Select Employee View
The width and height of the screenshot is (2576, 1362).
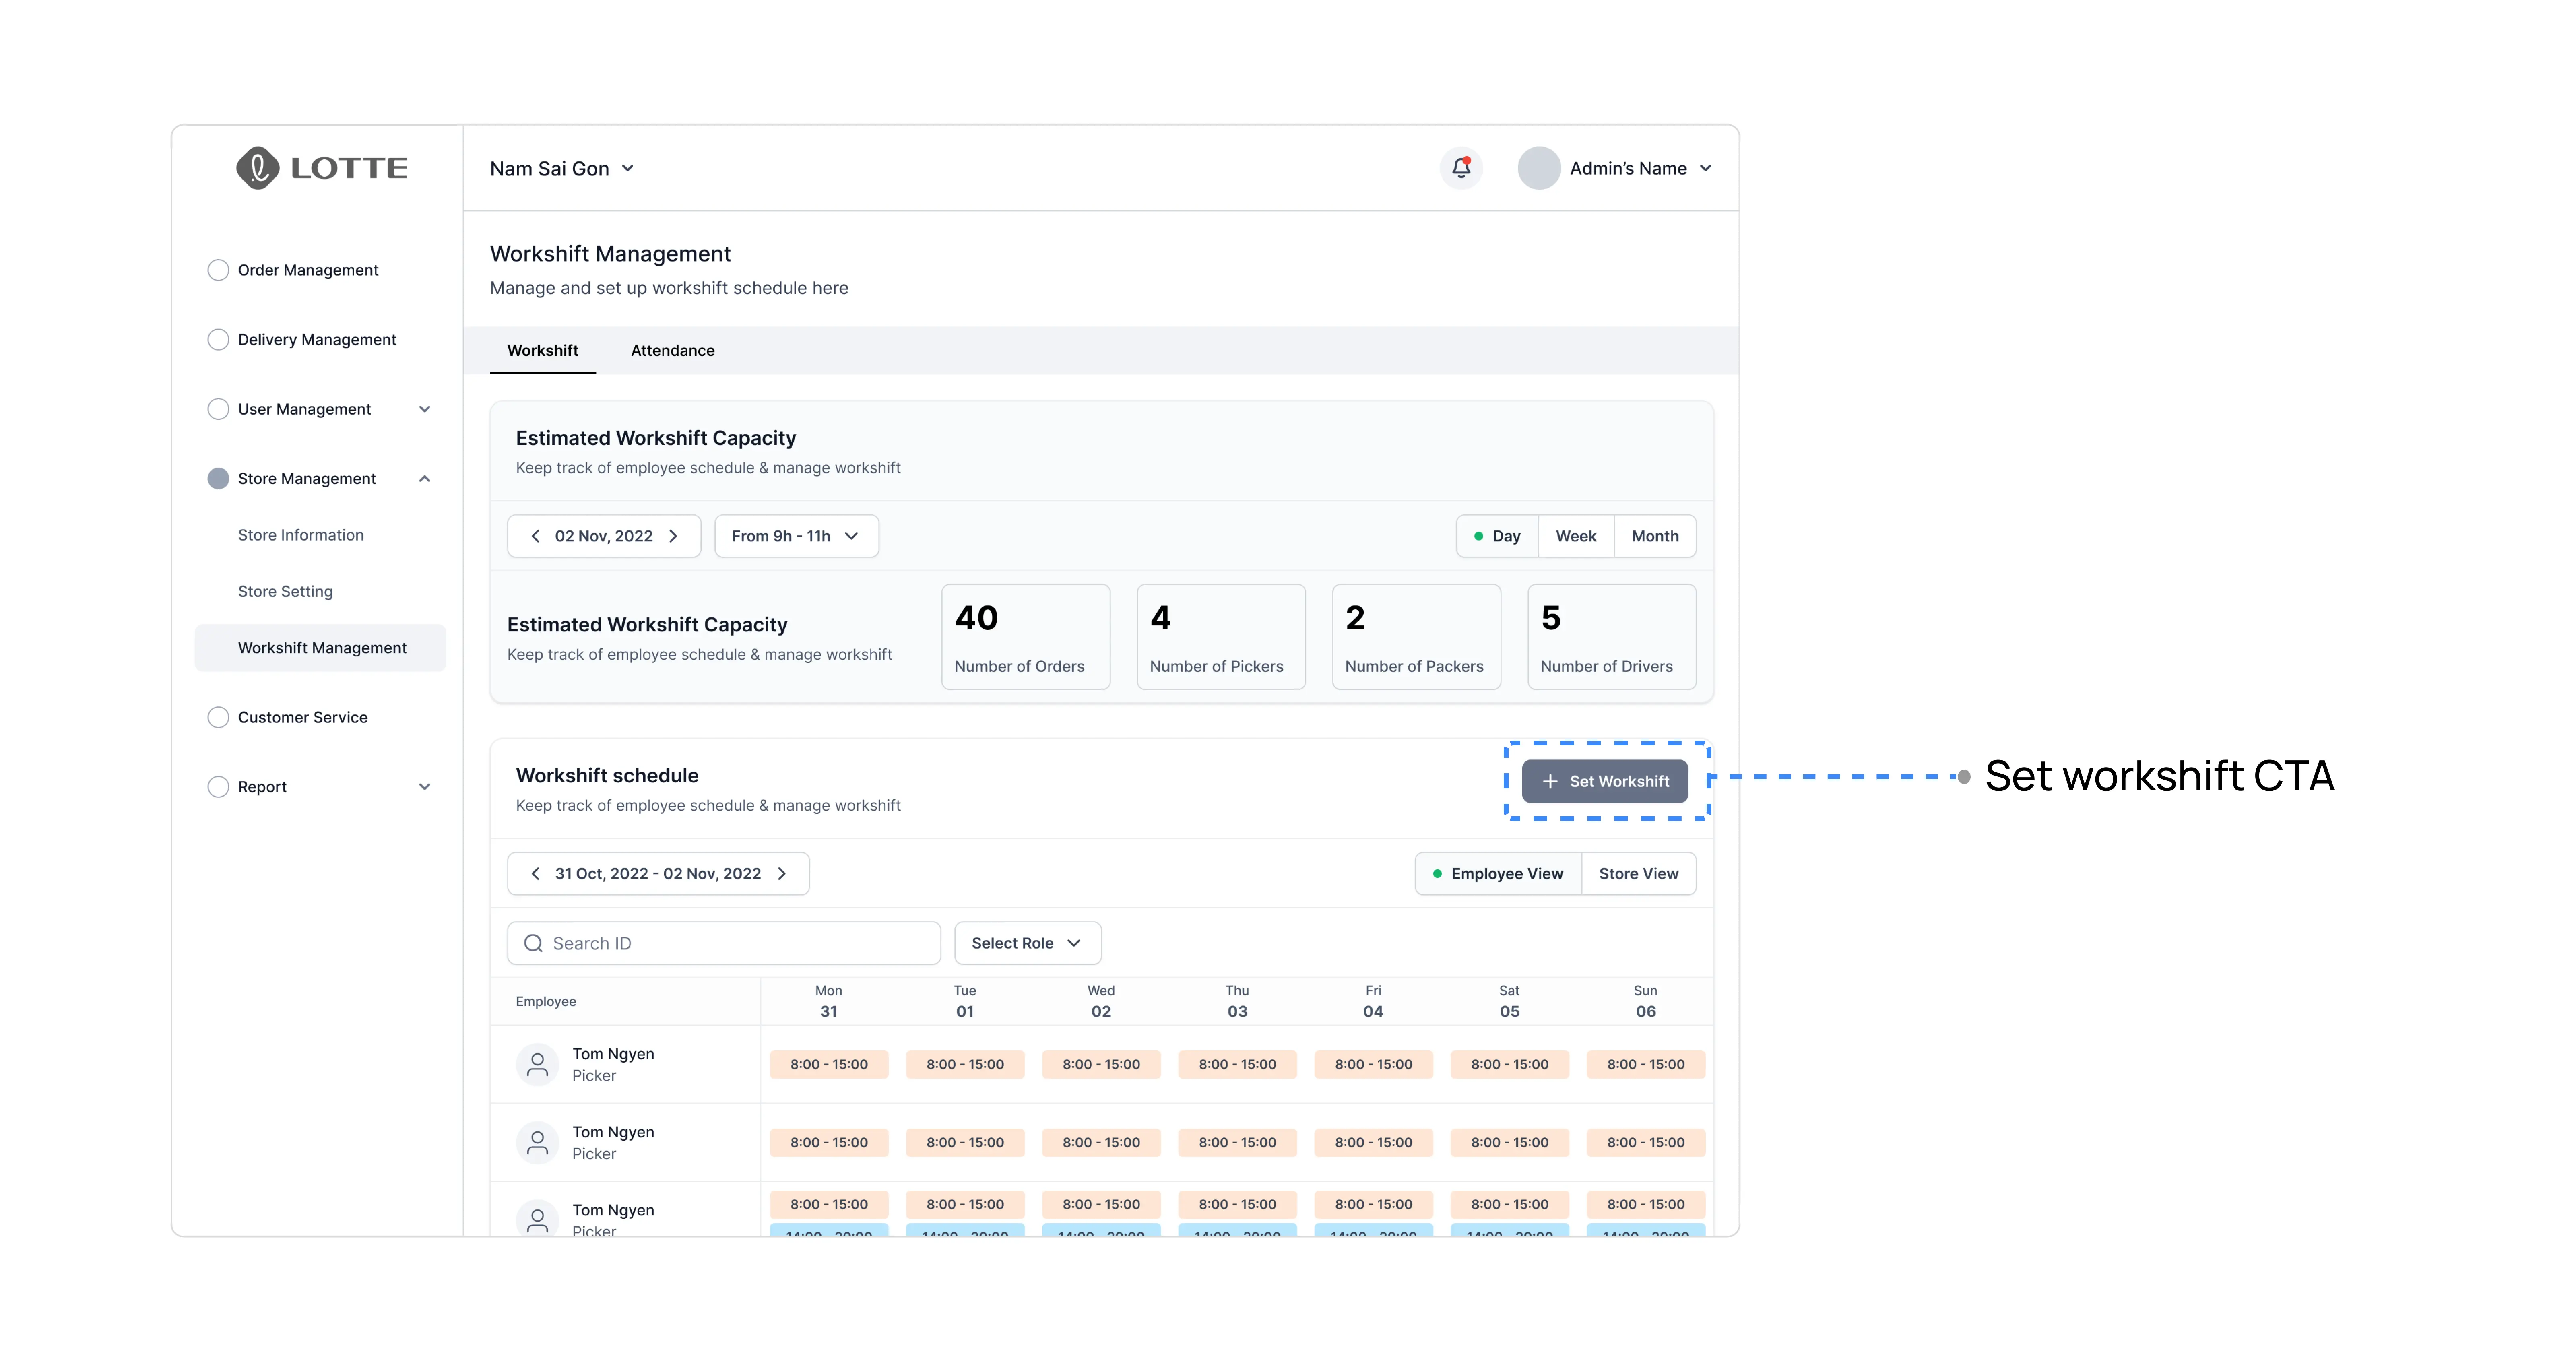pos(1498,874)
